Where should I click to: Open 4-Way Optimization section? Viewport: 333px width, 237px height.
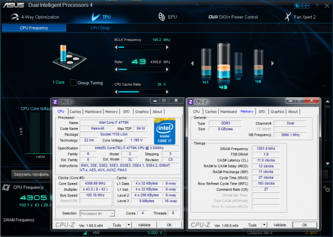(34, 17)
